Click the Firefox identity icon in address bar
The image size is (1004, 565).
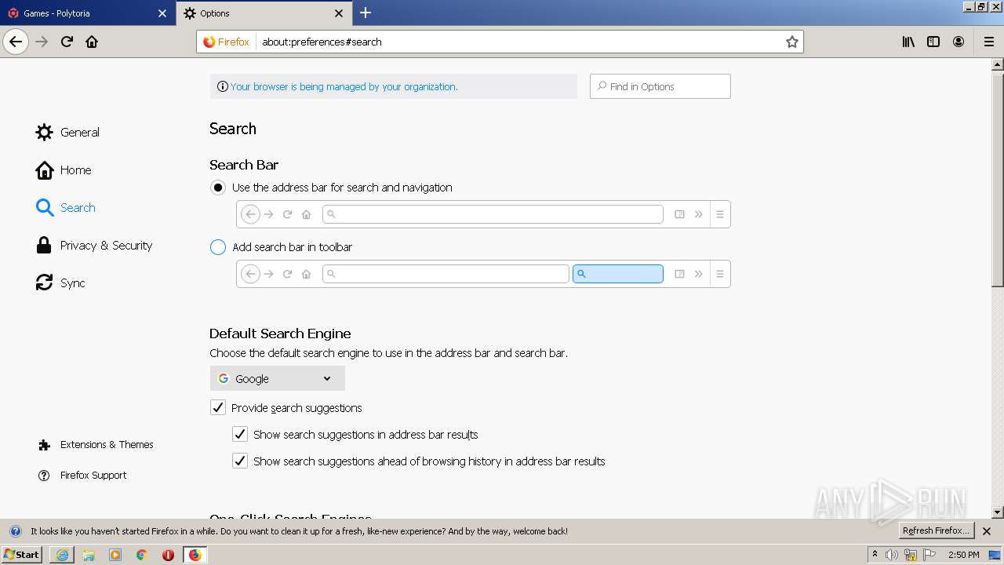coord(227,42)
